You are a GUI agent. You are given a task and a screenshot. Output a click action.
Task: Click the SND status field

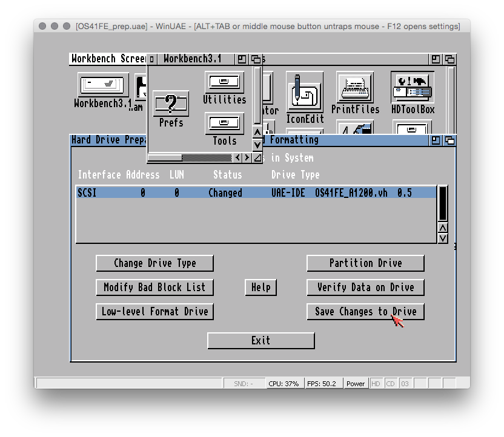[244, 384]
